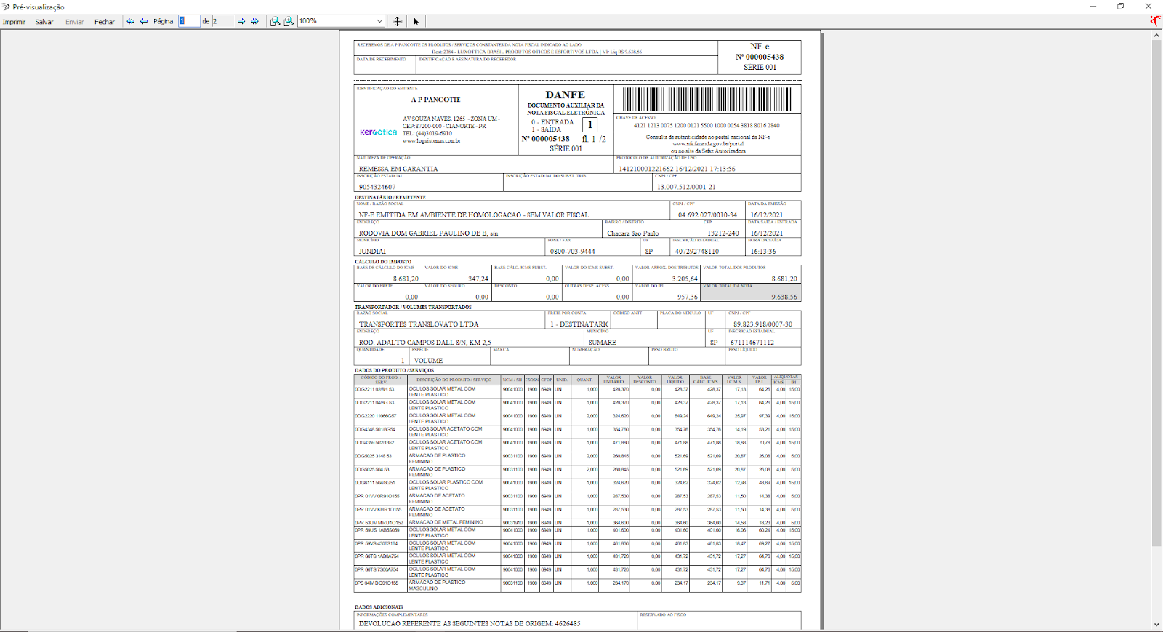Click the Pré-visualização app icon in the title bar
Viewport: 1163px width, 632px height.
tap(7, 7)
